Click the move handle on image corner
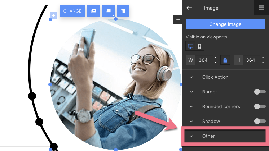Viewport: 269px width, 151px height. pos(53,15)
